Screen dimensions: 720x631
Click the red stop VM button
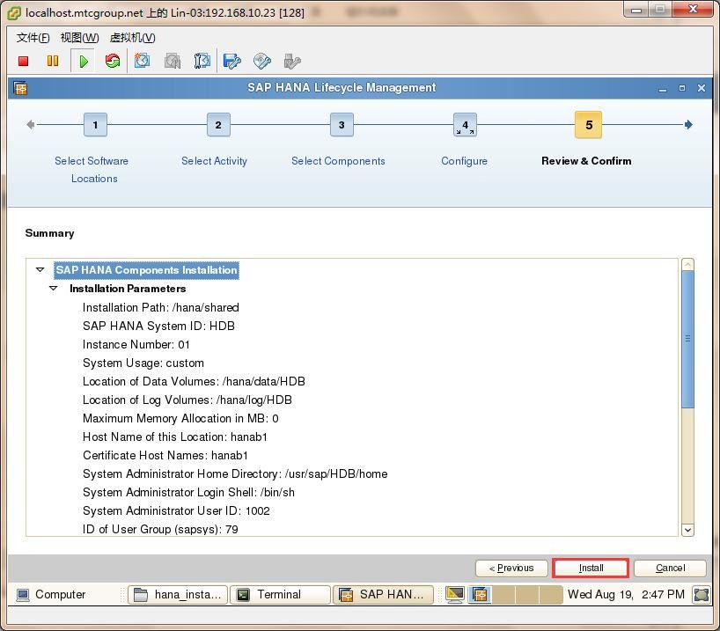pyautogui.click(x=24, y=61)
